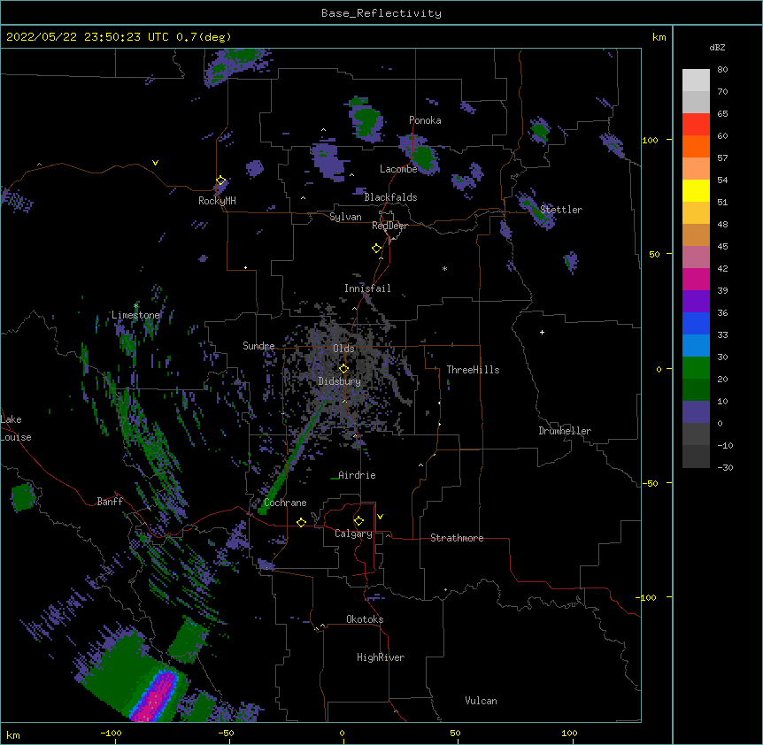Image resolution: width=763 pixels, height=745 pixels.
Task: Click the white asterisk above Limestone label
Action: point(135,305)
